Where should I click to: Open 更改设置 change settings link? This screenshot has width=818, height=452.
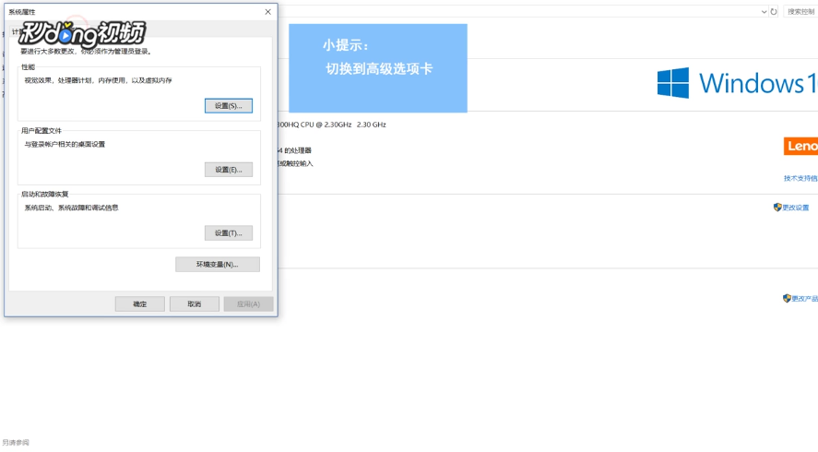click(x=796, y=208)
